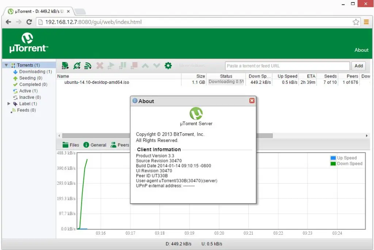Click the Remove torrent icon
The image size is (374, 250).
coord(100,66)
